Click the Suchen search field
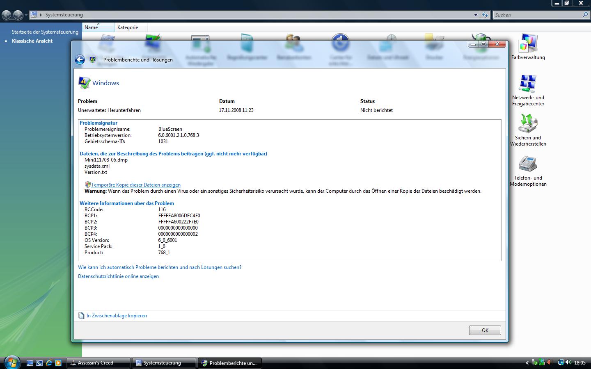The image size is (591, 369). point(537,15)
